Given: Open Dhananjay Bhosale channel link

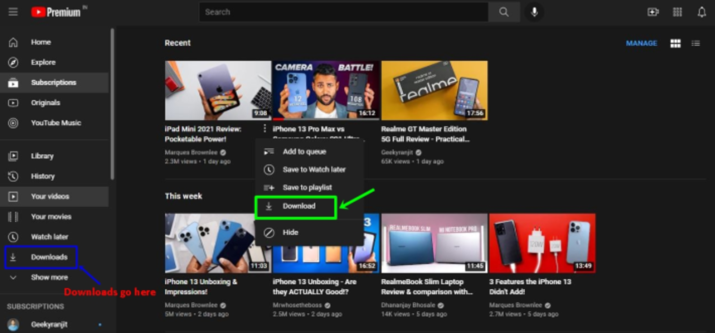Looking at the screenshot, I should coord(409,305).
